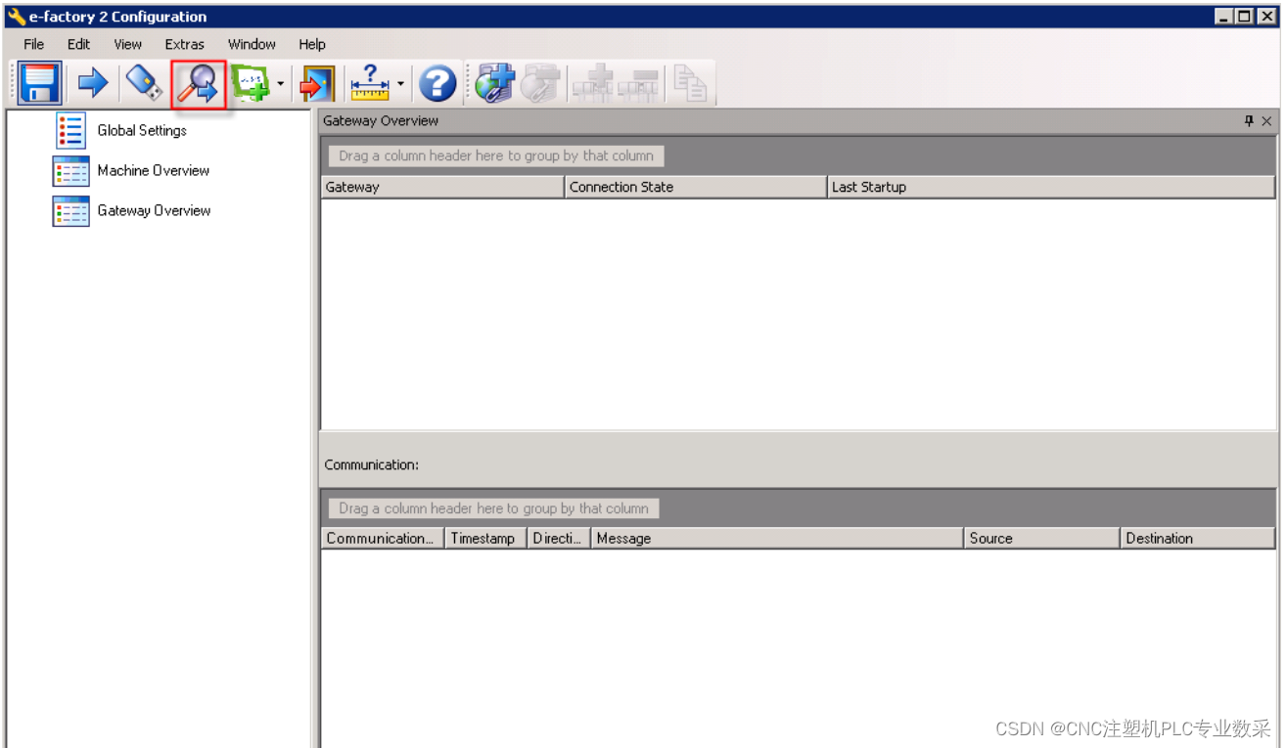This screenshot has height=748, width=1286.
Task: Click the Save floppy disk icon
Action: [39, 84]
